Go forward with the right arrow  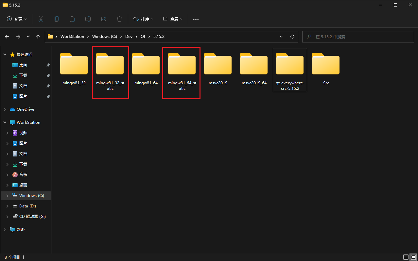pyautogui.click(x=18, y=37)
